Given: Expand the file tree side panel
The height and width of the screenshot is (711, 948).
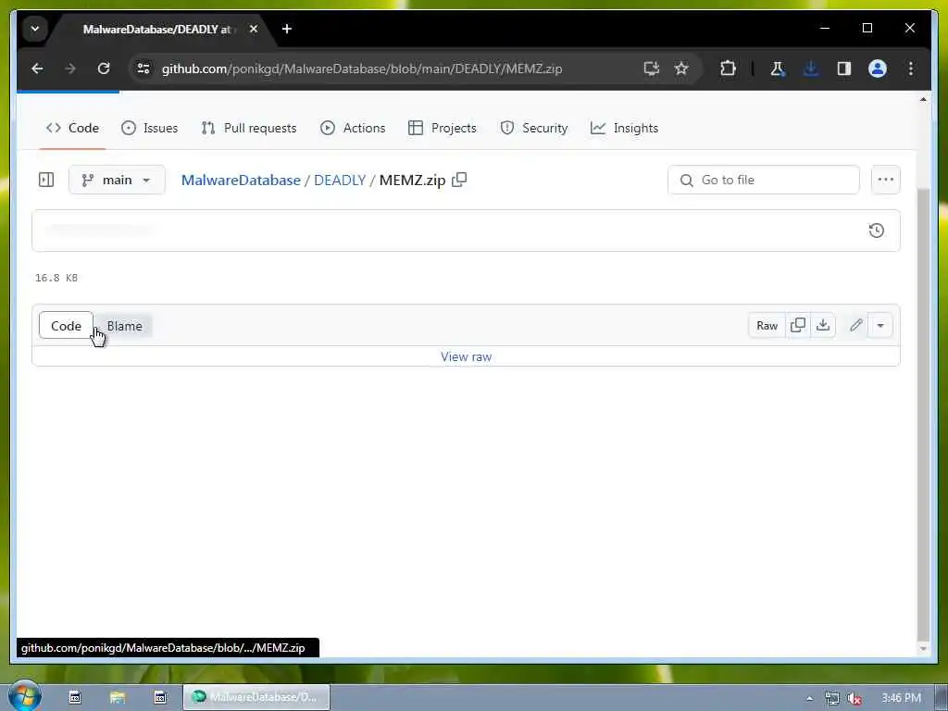Looking at the screenshot, I should (46, 180).
